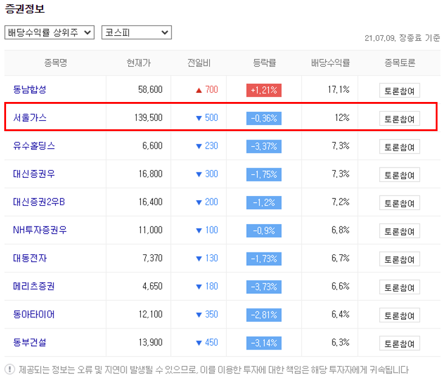
Task: Click the -3.14% change badge
Action: [264, 343]
